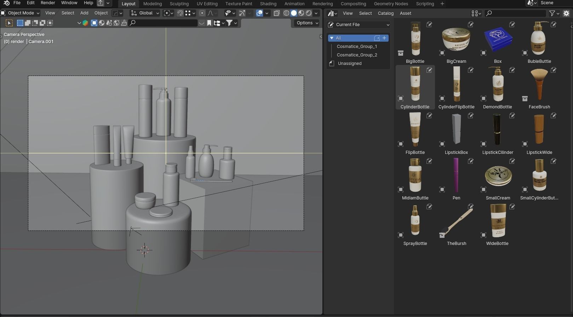
Task: Toggle X-ray mode
Action: coord(277,13)
